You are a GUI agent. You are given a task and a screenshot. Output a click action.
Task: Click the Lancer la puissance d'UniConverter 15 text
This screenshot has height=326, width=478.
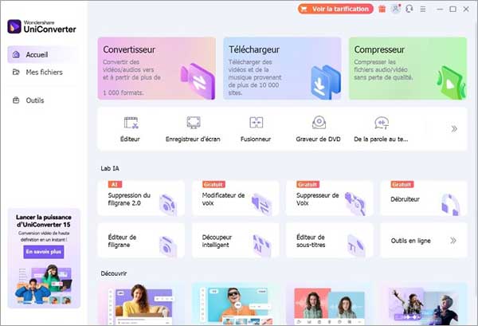tap(44, 221)
